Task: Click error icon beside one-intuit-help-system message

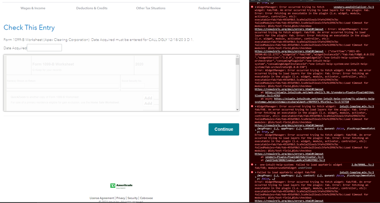Action: 252,165
